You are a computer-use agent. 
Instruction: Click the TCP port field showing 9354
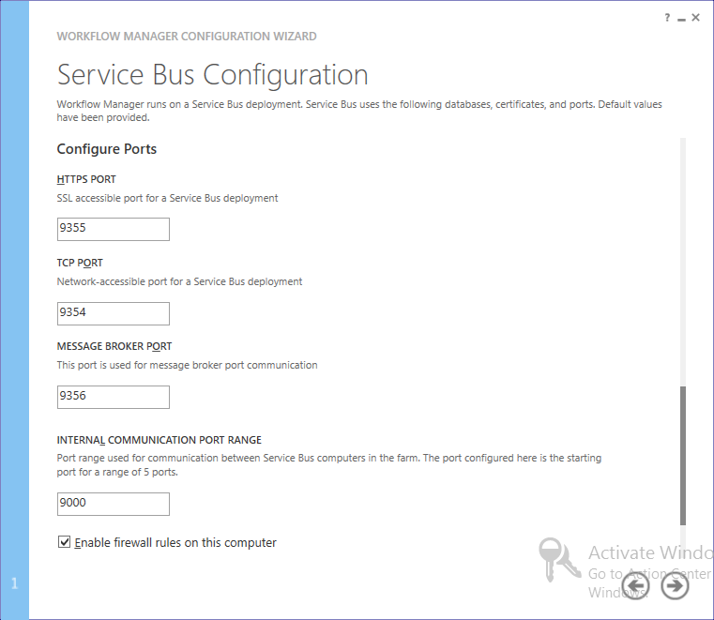tap(113, 312)
